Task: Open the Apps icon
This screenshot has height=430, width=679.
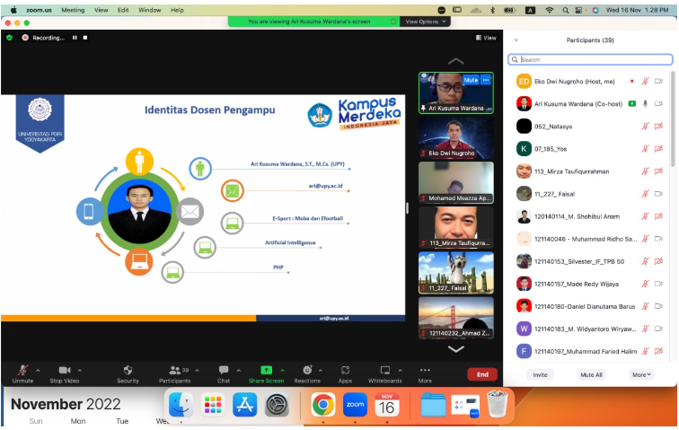Action: point(345,370)
